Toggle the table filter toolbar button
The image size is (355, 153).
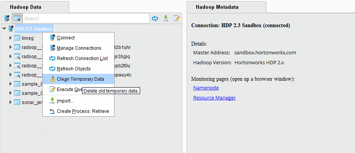pyautogui.click(x=17, y=18)
